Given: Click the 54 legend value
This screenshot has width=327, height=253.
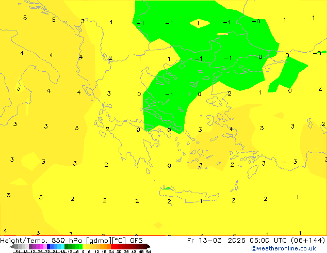Looking at the screenshot, I should coord(149,251).
